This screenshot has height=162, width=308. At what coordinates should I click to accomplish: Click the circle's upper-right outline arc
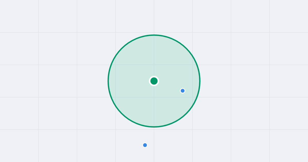coord(186,49)
